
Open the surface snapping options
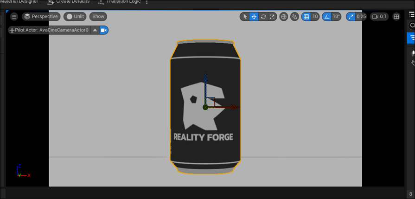(x=294, y=17)
